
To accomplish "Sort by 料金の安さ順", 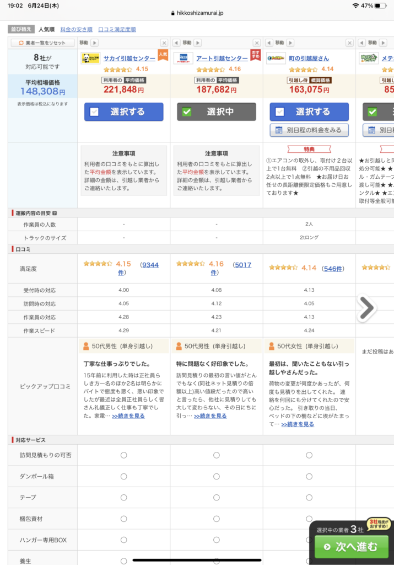I will [76, 30].
